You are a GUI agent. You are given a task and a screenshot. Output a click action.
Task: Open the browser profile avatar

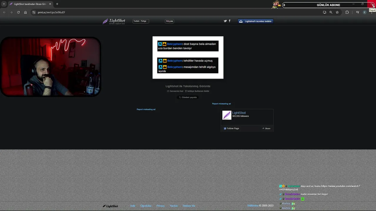[x=365, y=12]
